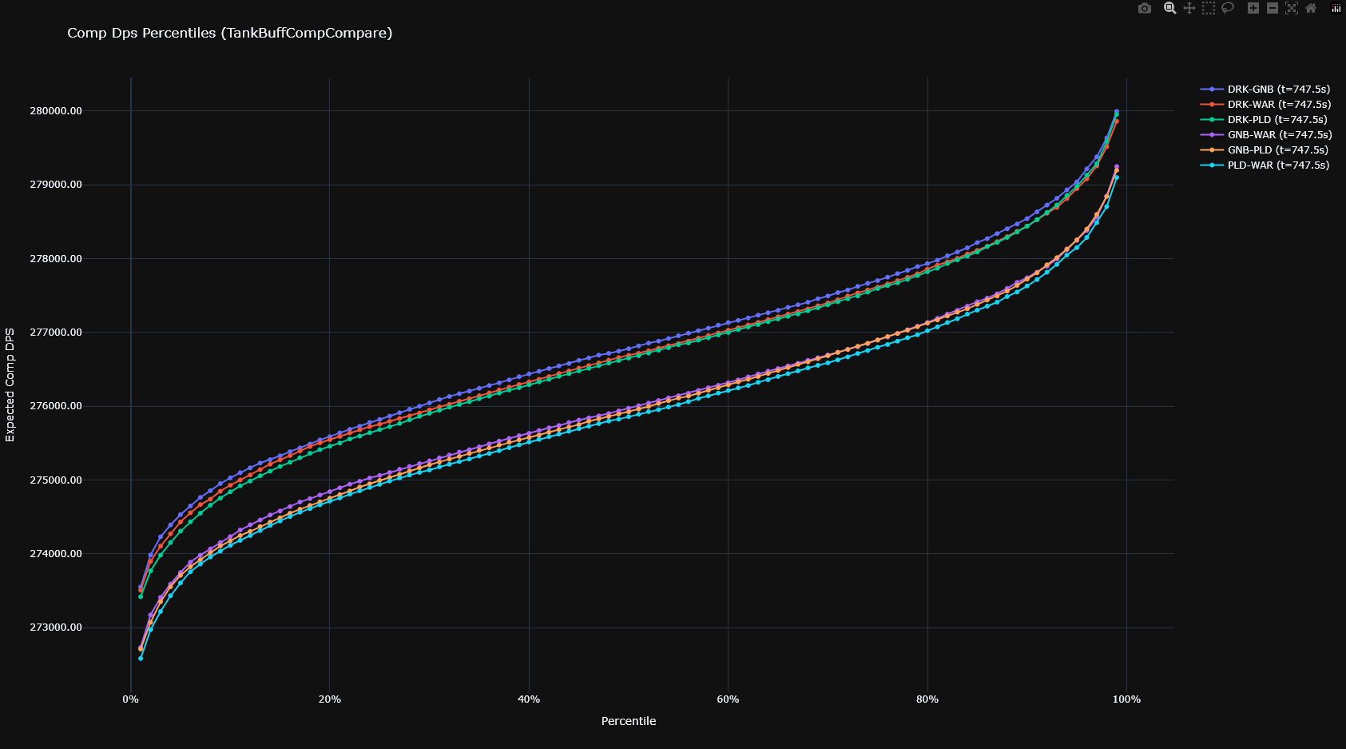This screenshot has height=749, width=1346.
Task: Zoom in using the plus button
Action: pyautogui.click(x=1253, y=8)
